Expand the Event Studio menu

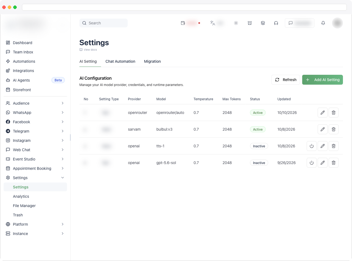(35, 159)
